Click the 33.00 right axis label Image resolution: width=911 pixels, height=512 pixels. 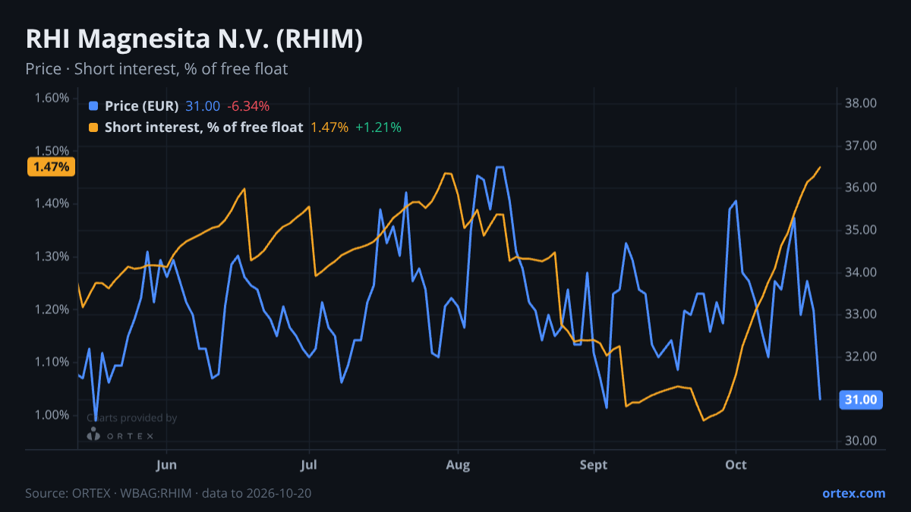[x=861, y=314]
